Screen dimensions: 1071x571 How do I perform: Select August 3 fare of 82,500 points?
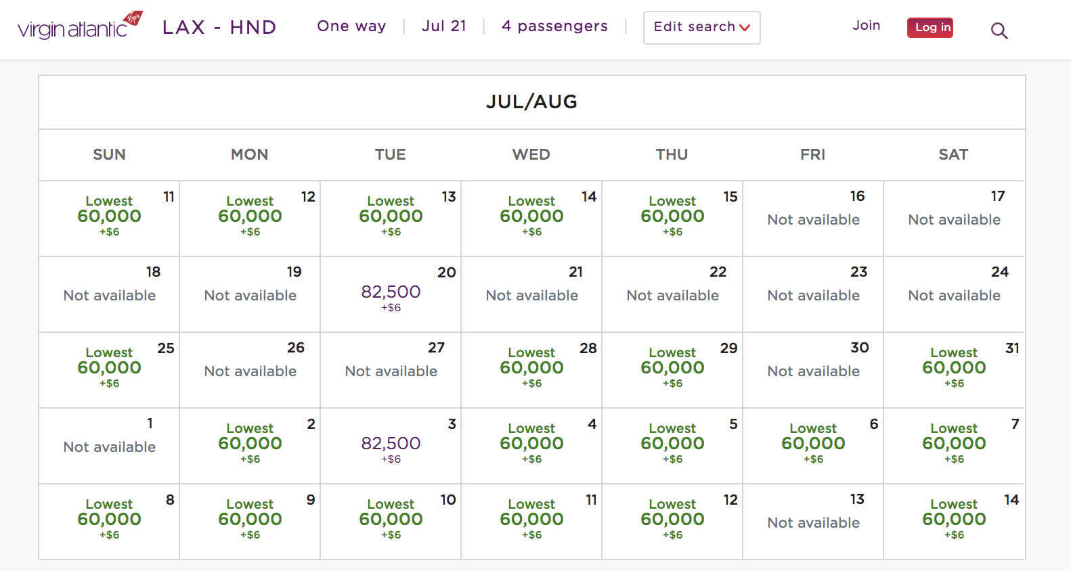[x=391, y=444]
